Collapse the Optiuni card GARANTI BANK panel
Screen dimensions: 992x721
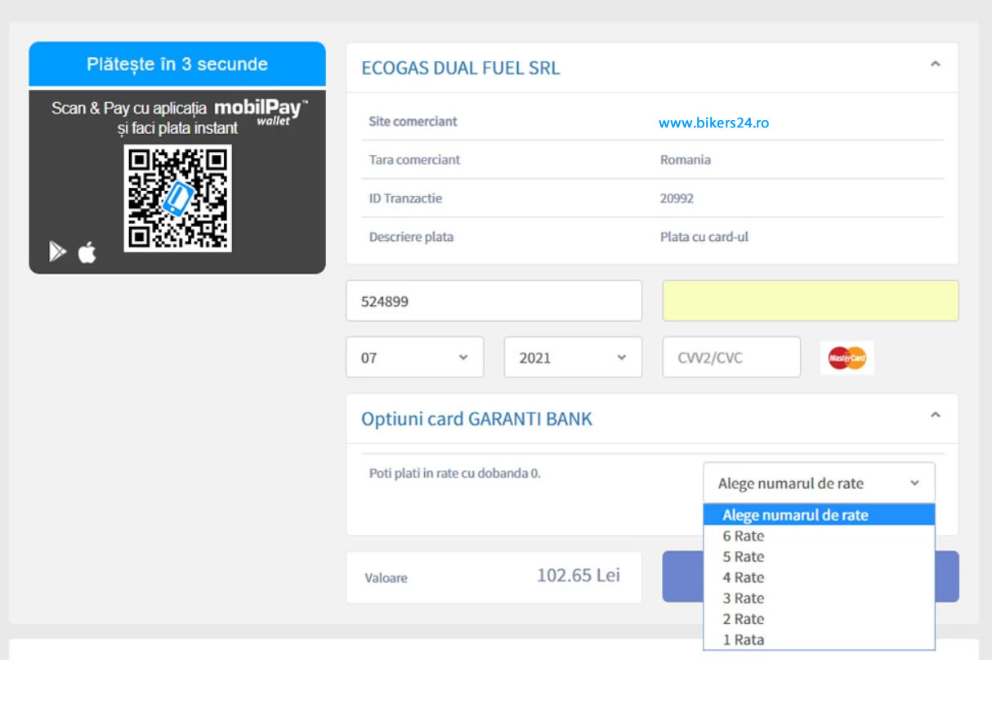pos(936,416)
